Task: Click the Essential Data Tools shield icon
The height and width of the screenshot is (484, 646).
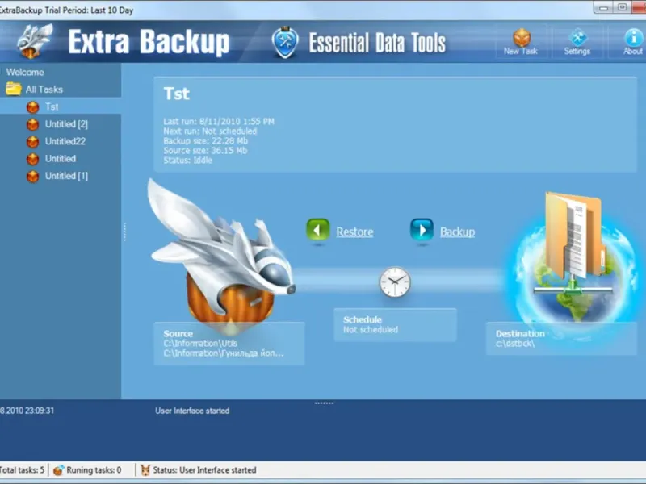Action: coord(285,43)
